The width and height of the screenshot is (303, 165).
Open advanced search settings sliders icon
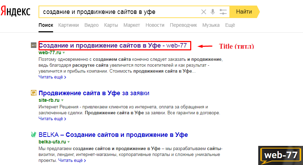(x=223, y=12)
